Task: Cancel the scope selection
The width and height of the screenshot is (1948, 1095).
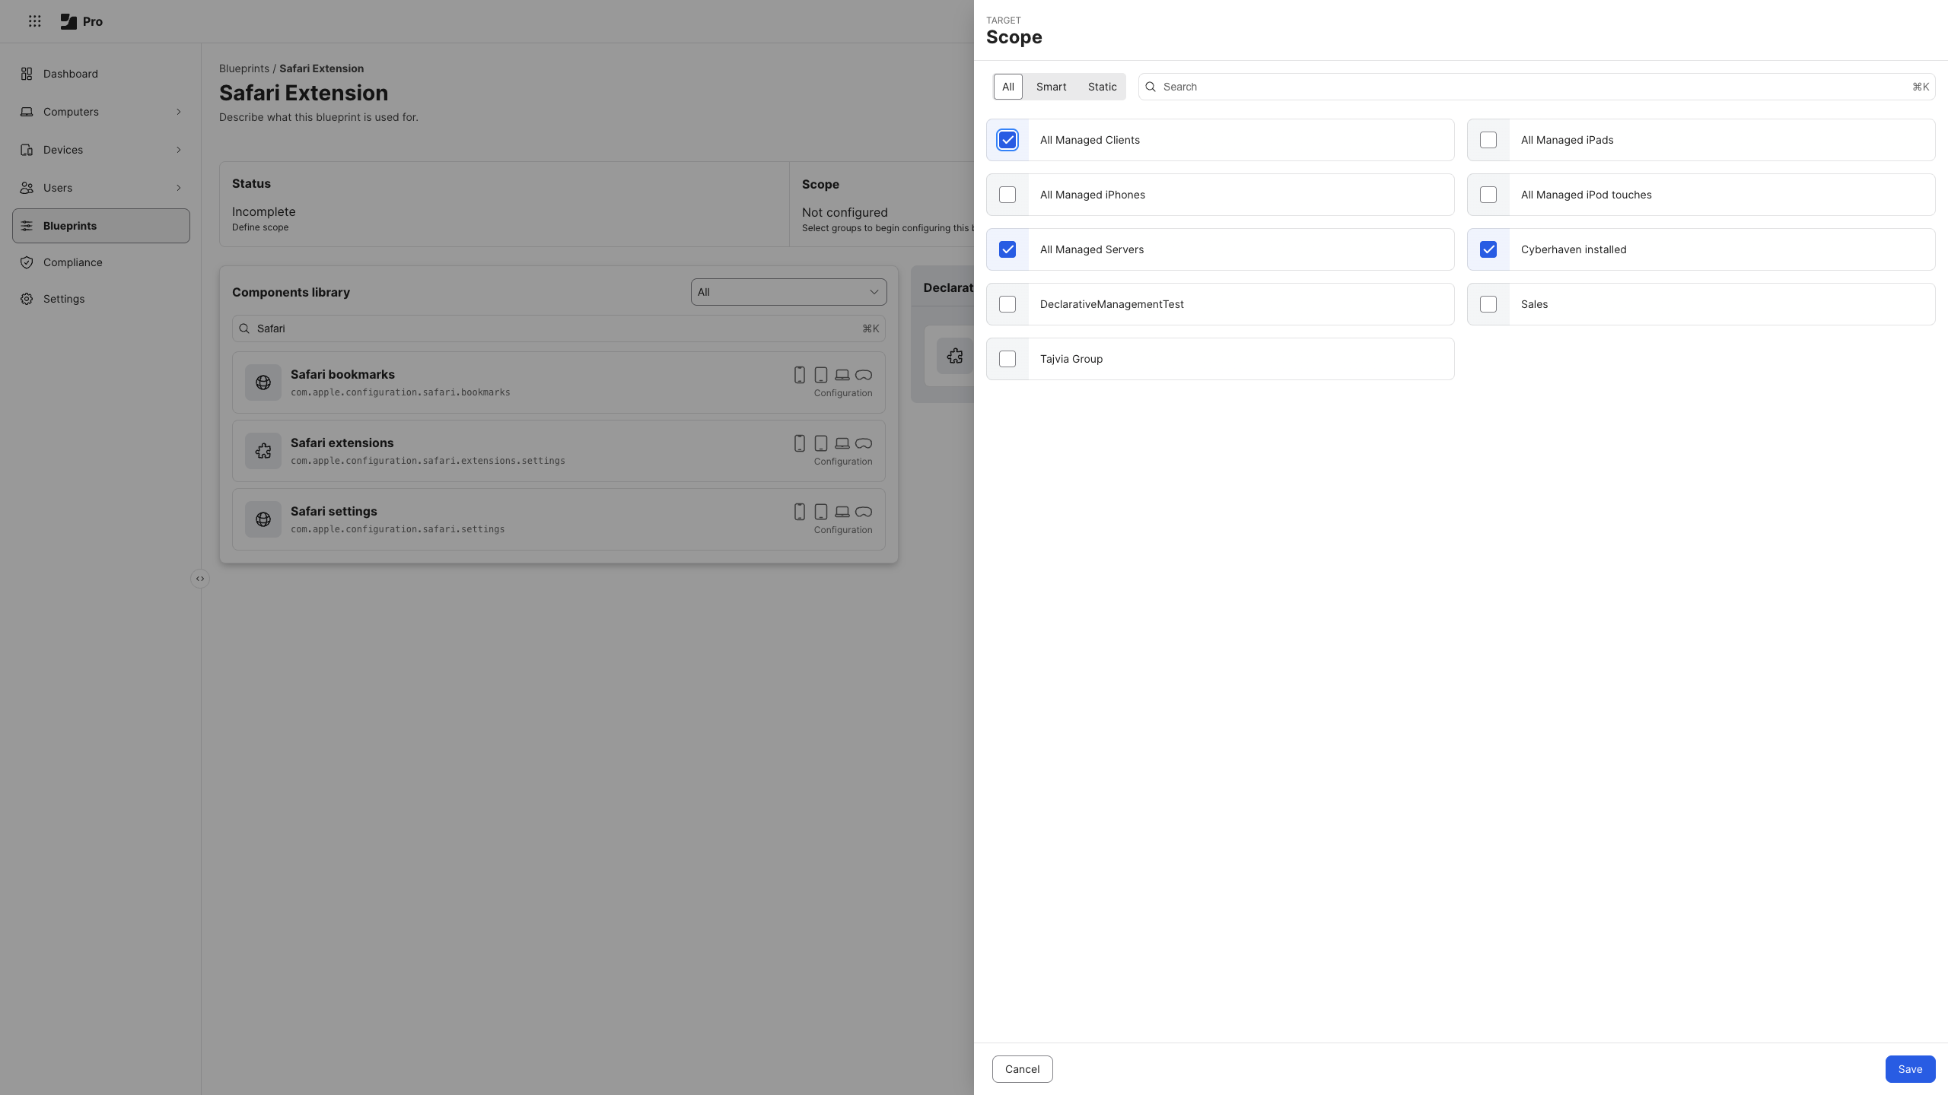Action: coord(1022,1069)
